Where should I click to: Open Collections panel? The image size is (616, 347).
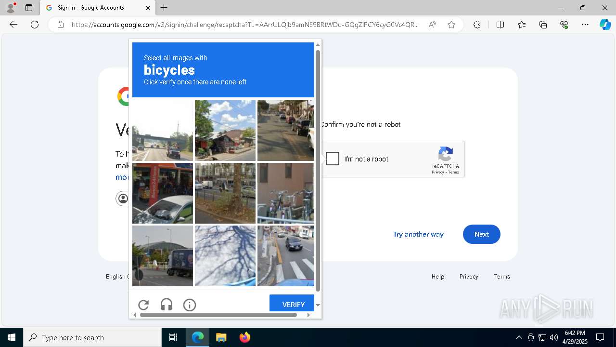coord(543,25)
